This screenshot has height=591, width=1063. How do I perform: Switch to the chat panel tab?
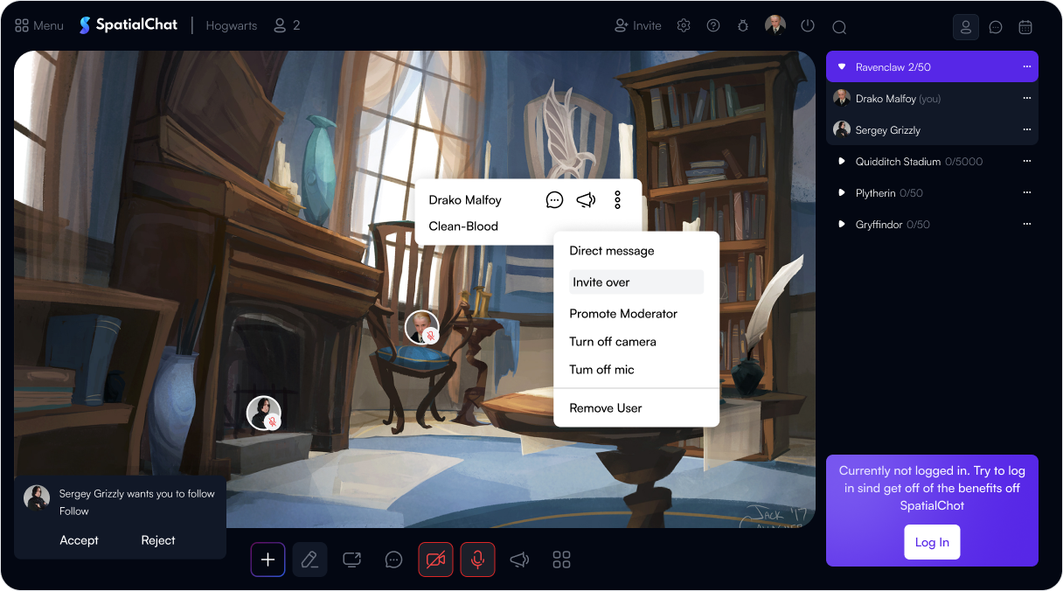click(x=996, y=27)
